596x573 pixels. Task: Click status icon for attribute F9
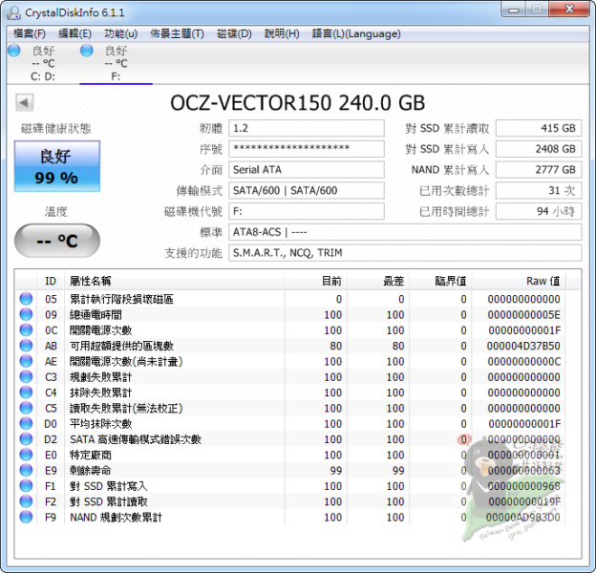(26, 518)
